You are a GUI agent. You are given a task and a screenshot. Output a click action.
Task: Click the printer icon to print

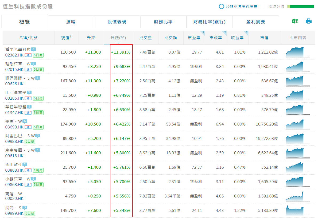(x=309, y=21)
